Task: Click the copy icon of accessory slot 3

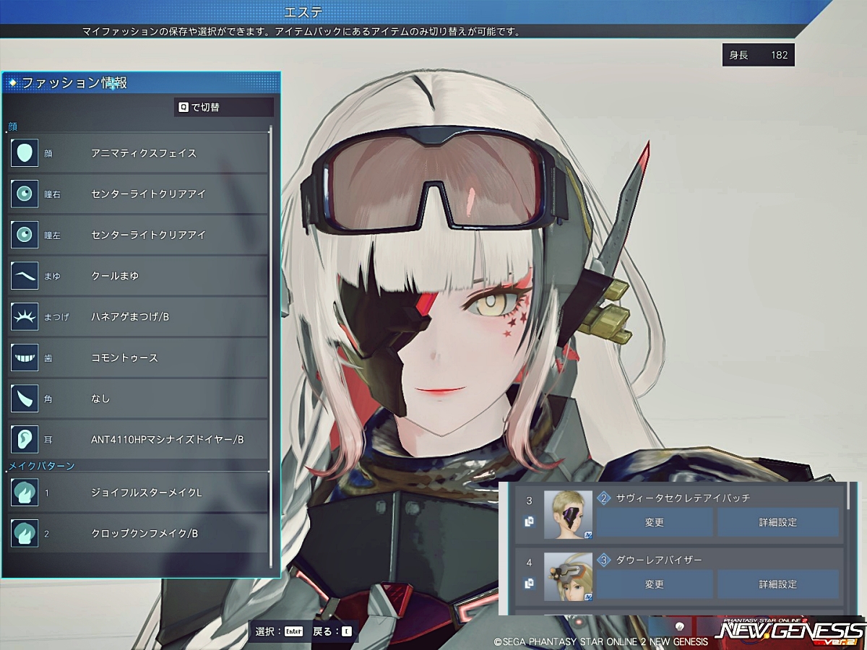Action: click(x=530, y=521)
